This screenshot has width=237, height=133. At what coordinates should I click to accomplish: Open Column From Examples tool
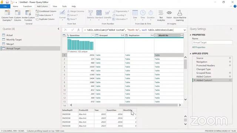(x=7, y=16)
